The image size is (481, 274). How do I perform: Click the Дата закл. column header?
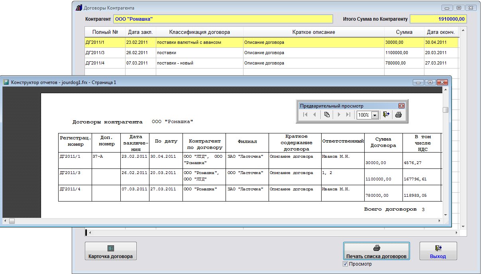tap(141, 32)
